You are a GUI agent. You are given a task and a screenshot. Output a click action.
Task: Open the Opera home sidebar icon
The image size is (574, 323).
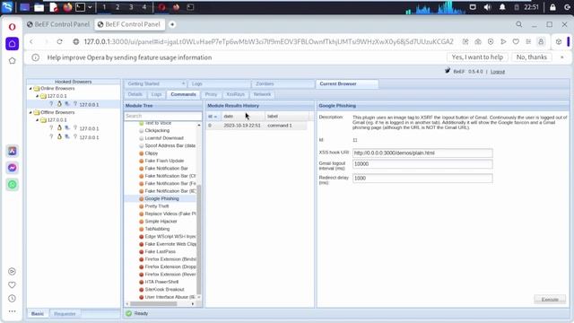12,44
